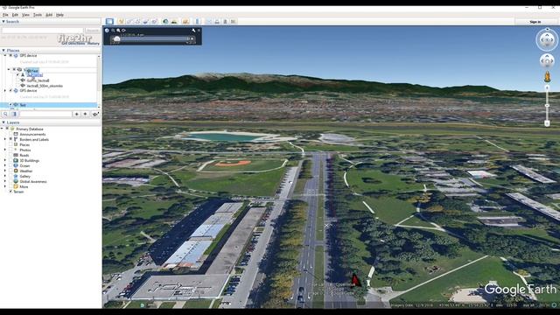
Task: Collapse the Search panel header triangle
Action: tap(3, 21)
